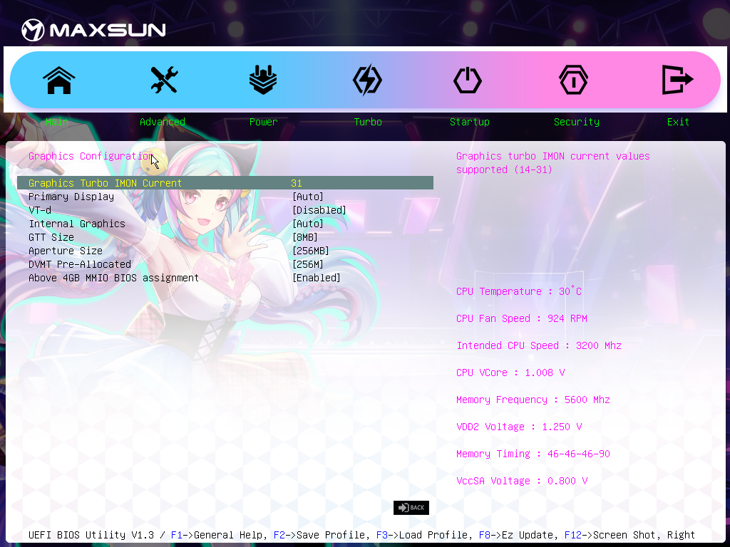The height and width of the screenshot is (547, 730).
Task: Switch to the Power tab label
Action: pos(263,122)
